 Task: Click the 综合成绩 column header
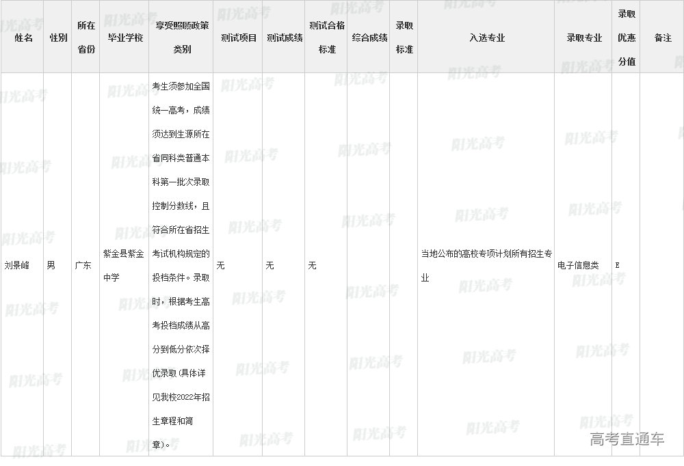(x=369, y=38)
